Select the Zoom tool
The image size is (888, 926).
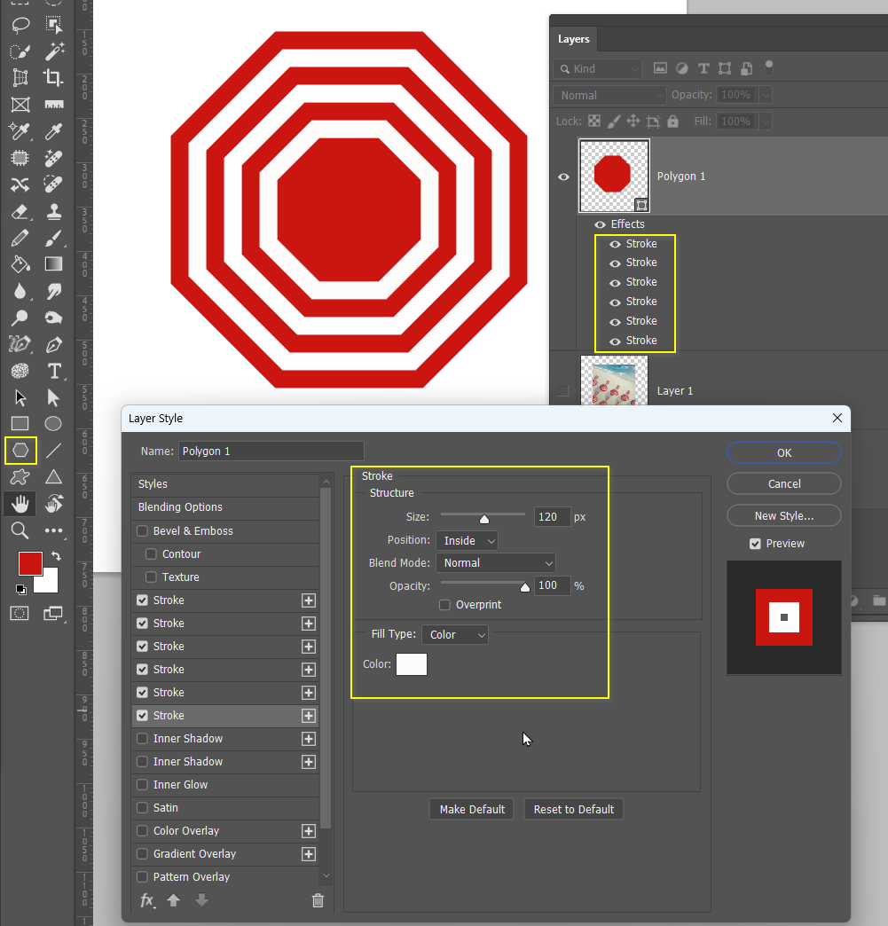pyautogui.click(x=20, y=530)
